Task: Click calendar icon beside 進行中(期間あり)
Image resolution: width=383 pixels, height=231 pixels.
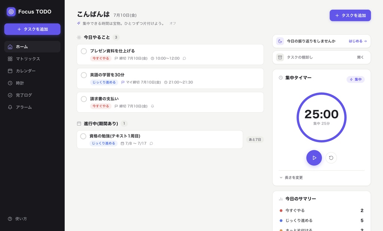Action: pyautogui.click(x=79, y=124)
